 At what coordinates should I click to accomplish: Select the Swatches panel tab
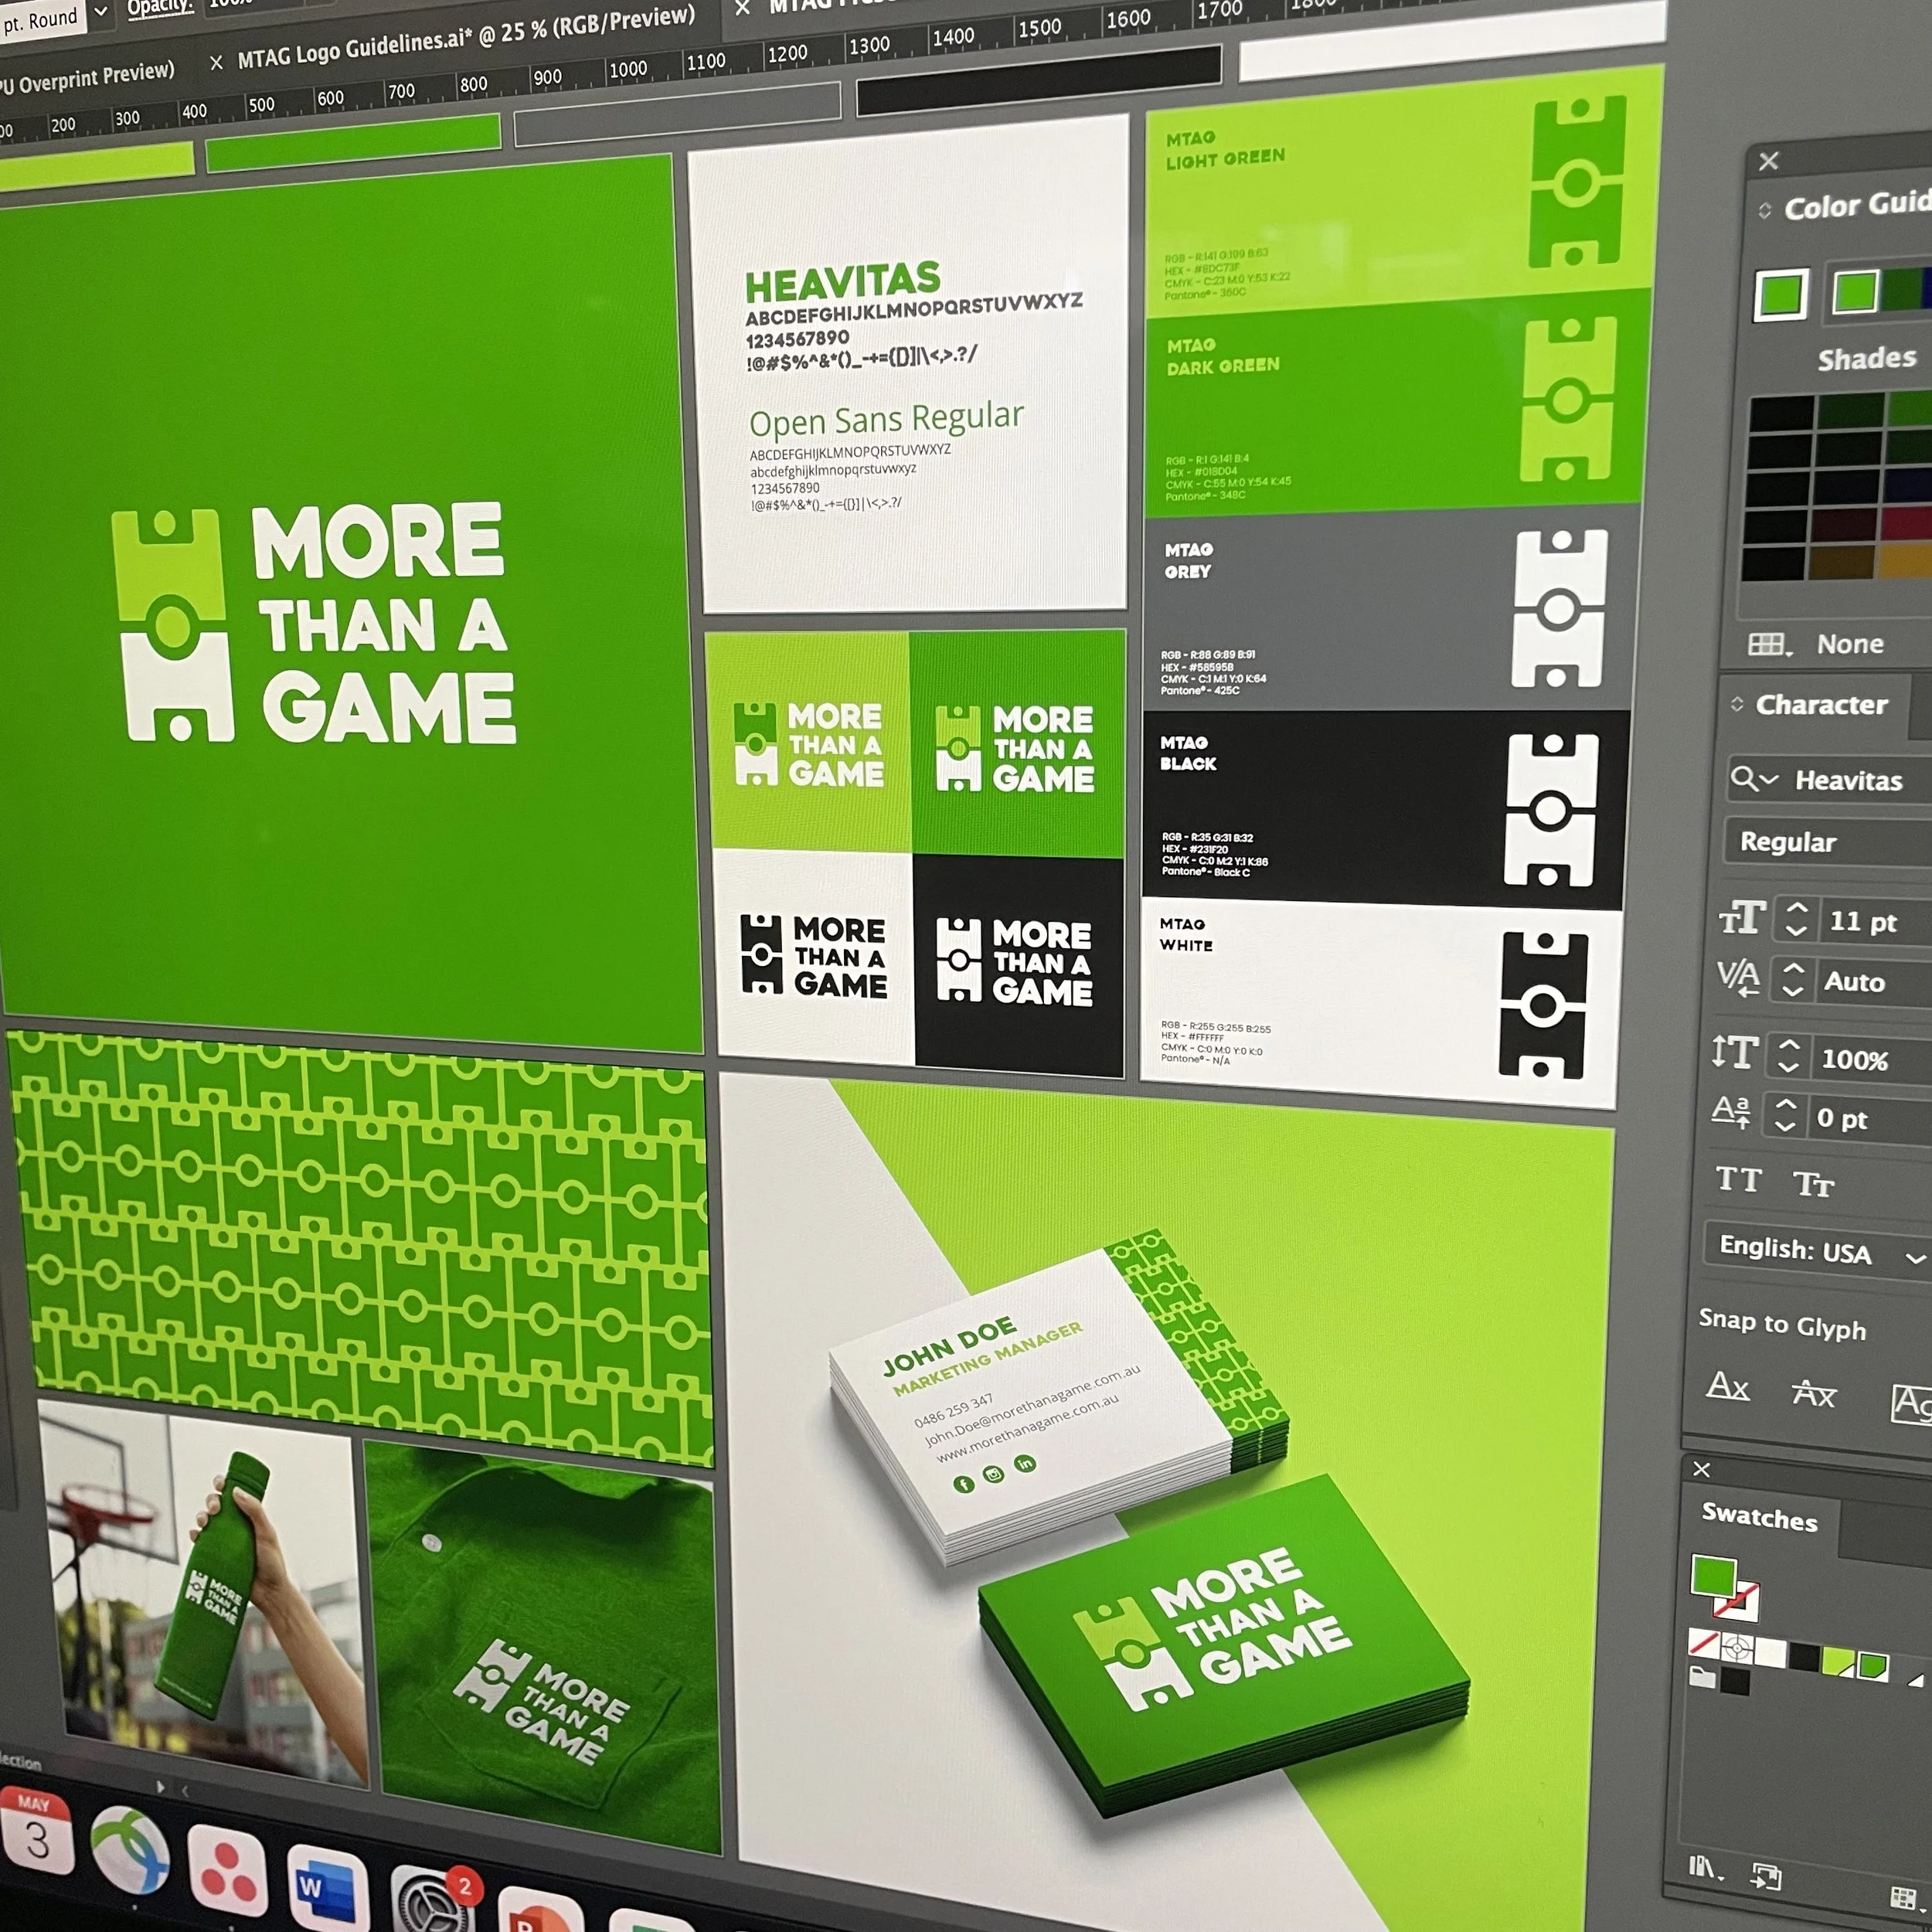(x=1759, y=1517)
